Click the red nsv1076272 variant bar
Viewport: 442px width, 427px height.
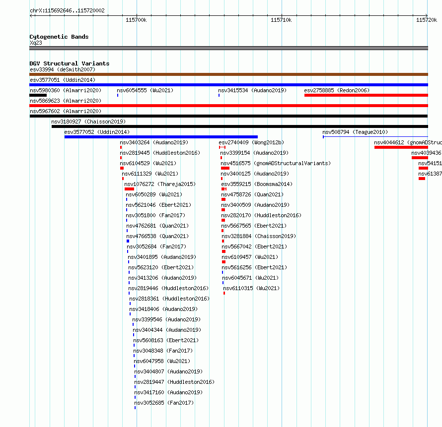130,189
